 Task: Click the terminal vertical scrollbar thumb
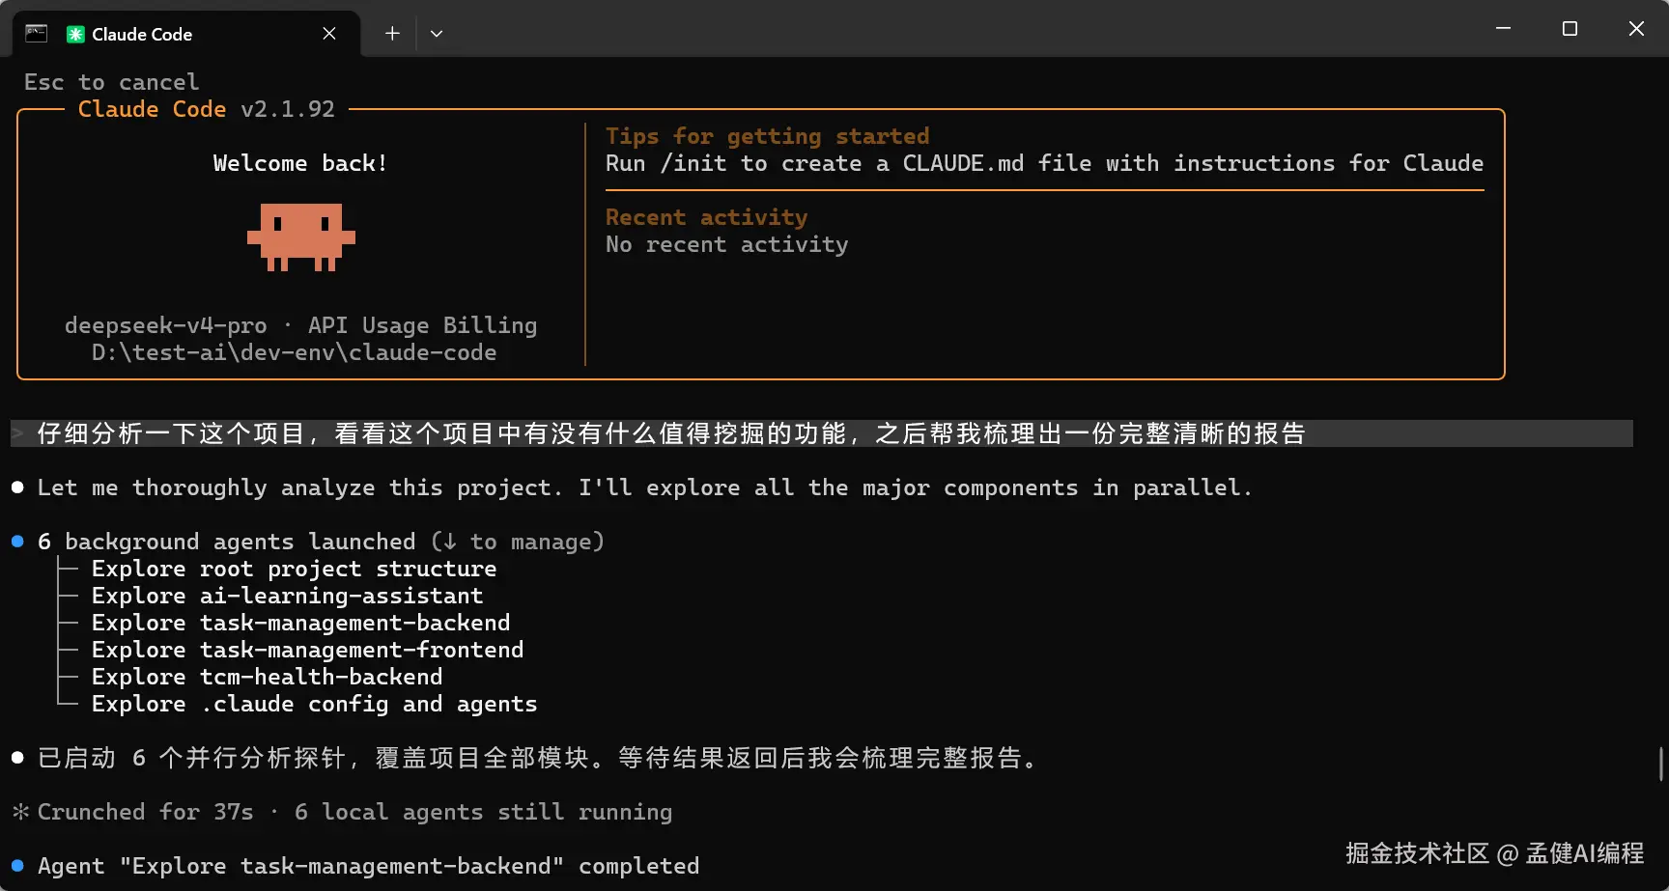(1660, 763)
